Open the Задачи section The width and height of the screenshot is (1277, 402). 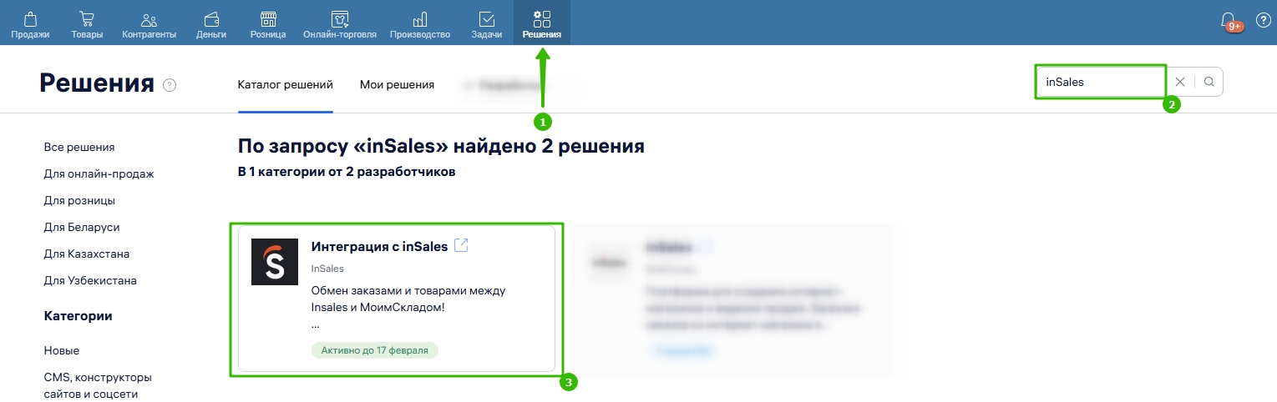(487, 24)
